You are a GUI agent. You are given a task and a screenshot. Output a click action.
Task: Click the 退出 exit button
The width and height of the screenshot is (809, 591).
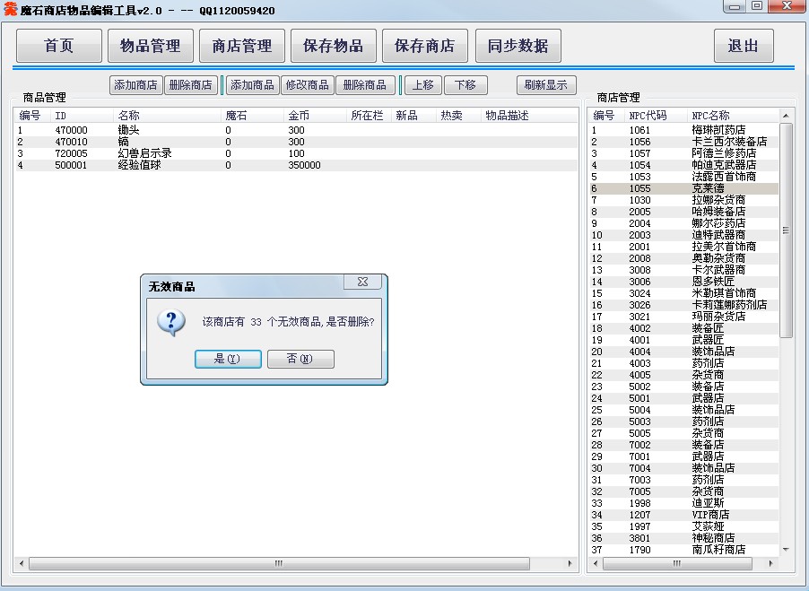744,46
